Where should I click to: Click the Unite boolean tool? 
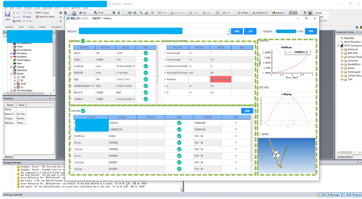tap(193, 13)
